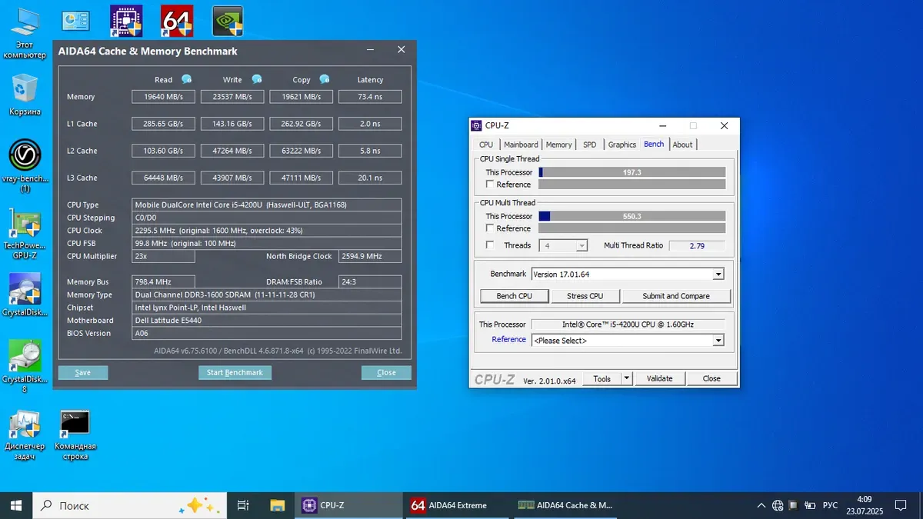Expand the Tools dropdown arrow
Viewport: 923px width, 519px height.
pos(626,378)
